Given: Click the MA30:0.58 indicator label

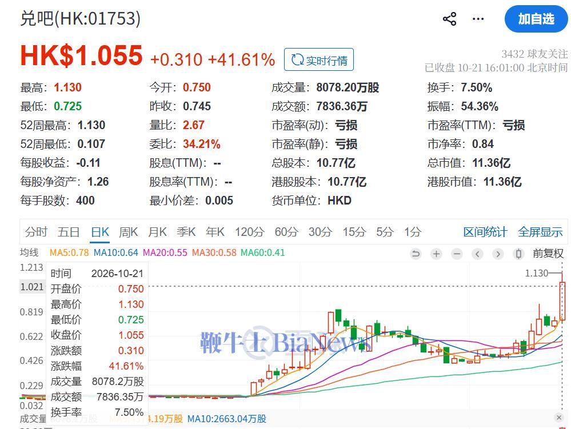Looking at the screenshot, I should (x=214, y=252).
